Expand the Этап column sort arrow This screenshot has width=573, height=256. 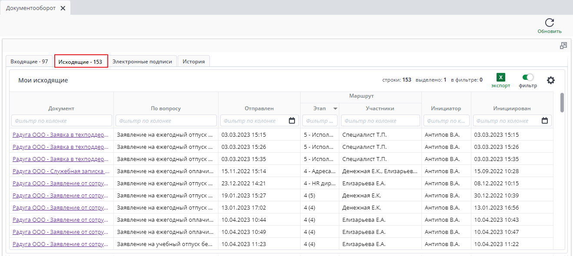(335, 108)
